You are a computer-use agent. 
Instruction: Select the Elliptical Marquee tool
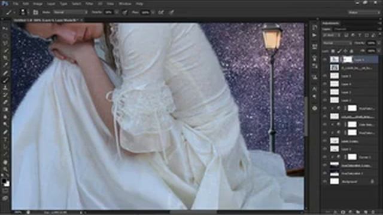click(x=5, y=36)
